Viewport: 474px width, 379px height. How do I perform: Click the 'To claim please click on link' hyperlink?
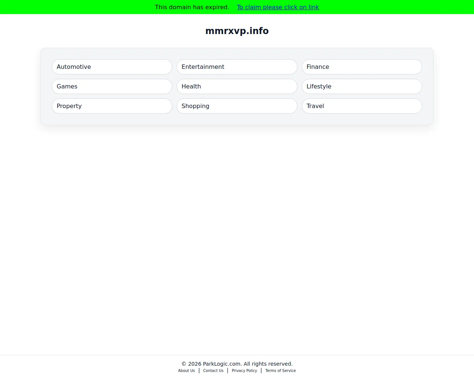click(x=278, y=7)
